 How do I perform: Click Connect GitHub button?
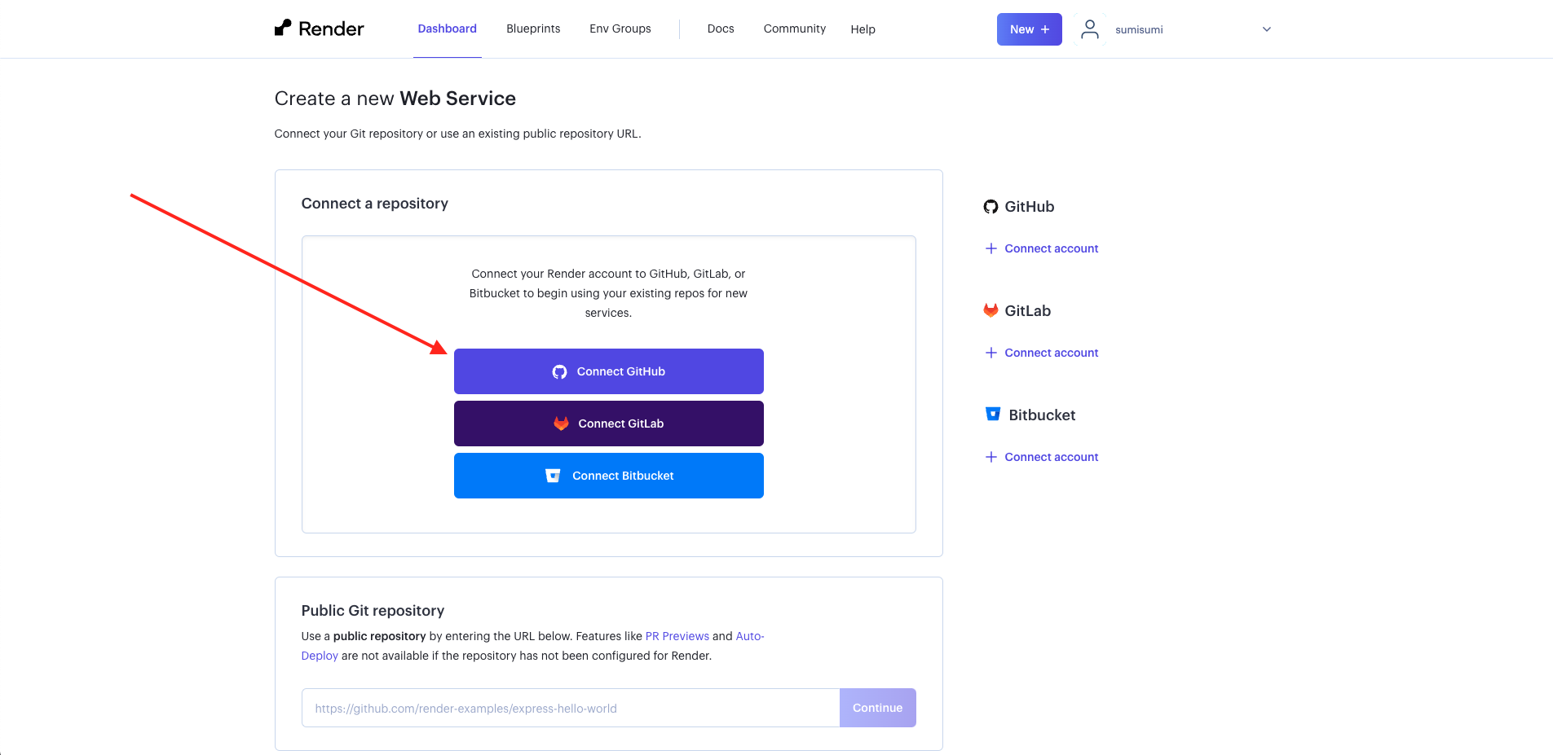coord(608,371)
